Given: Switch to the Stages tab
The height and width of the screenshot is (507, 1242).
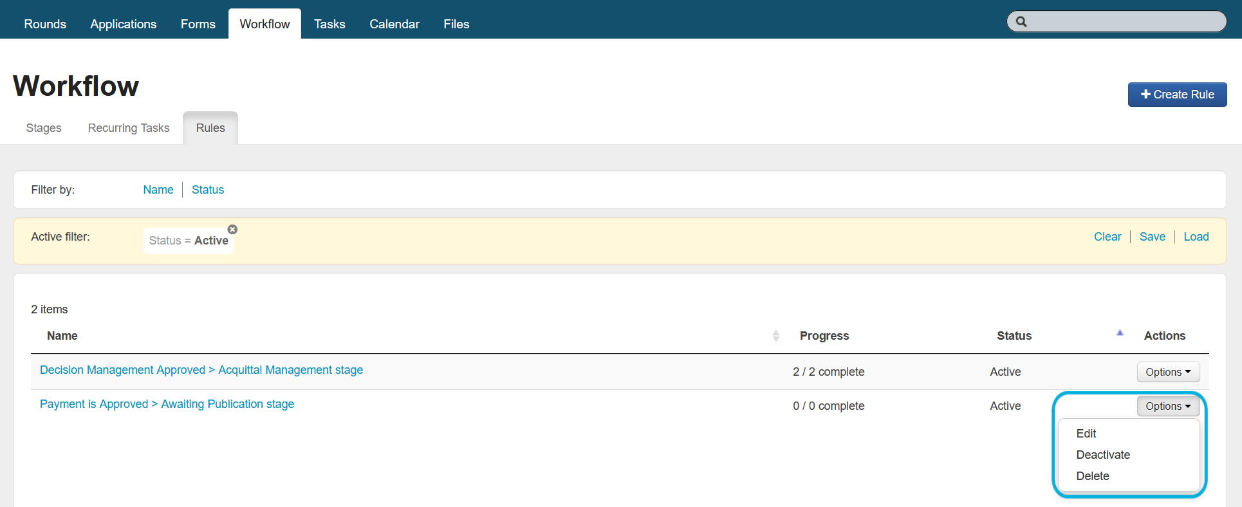Looking at the screenshot, I should point(44,128).
